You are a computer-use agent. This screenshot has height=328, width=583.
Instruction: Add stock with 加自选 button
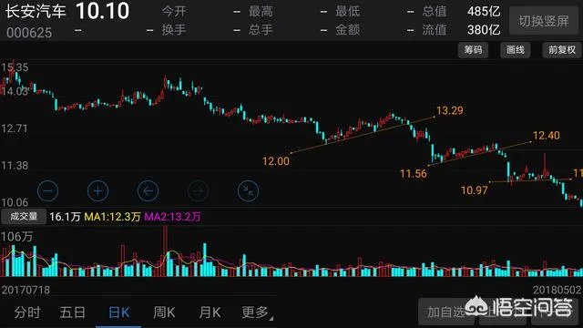446,312
